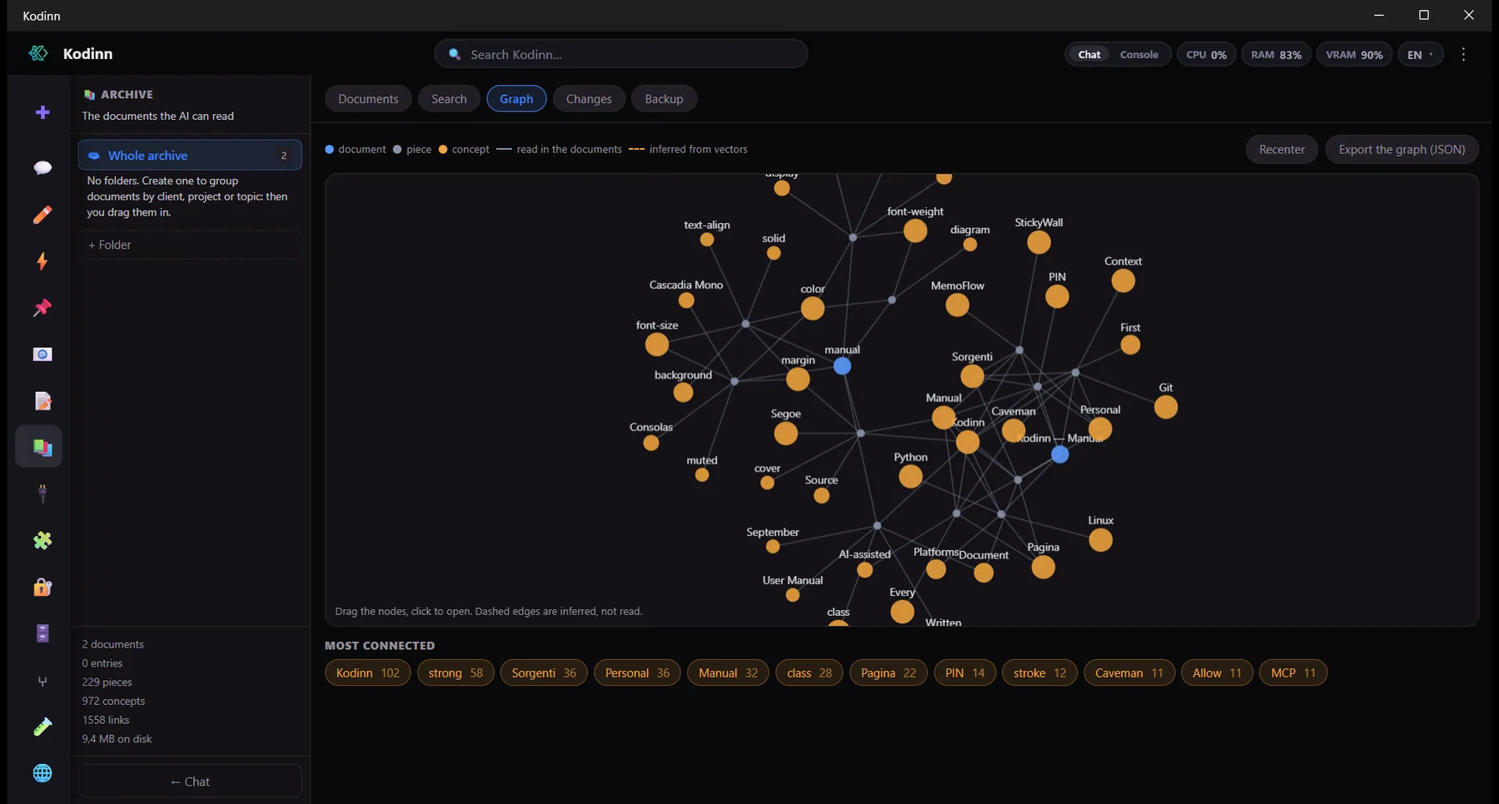Click the class 28 chip
The height and width of the screenshot is (804, 1499).
pos(809,672)
